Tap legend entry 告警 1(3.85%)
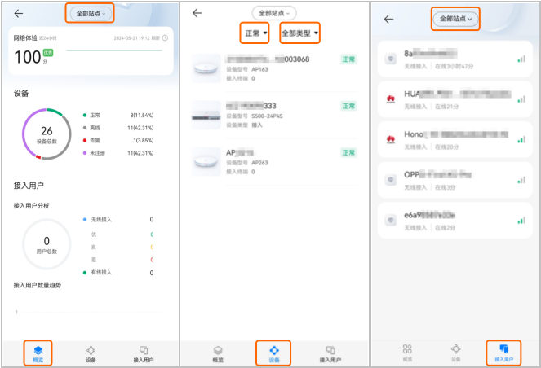The width and height of the screenshot is (541, 368). (118, 141)
